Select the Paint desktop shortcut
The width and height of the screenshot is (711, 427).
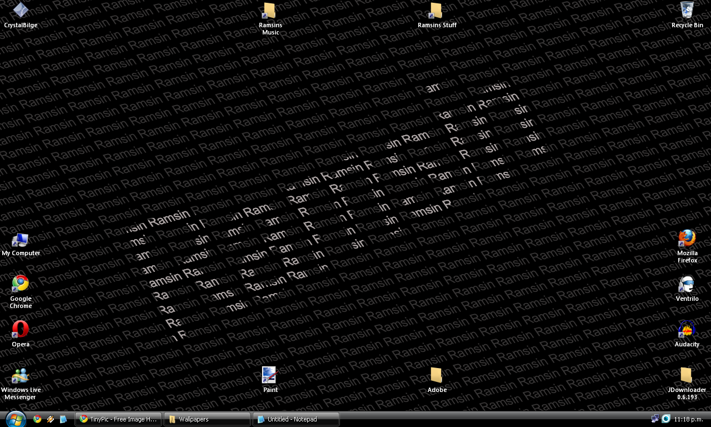(270, 376)
